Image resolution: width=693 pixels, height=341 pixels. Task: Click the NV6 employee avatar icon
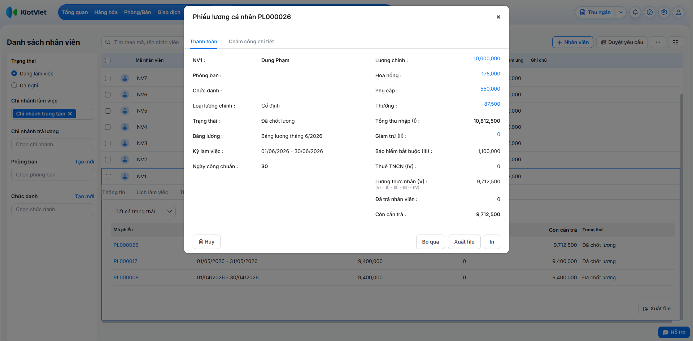125,95
